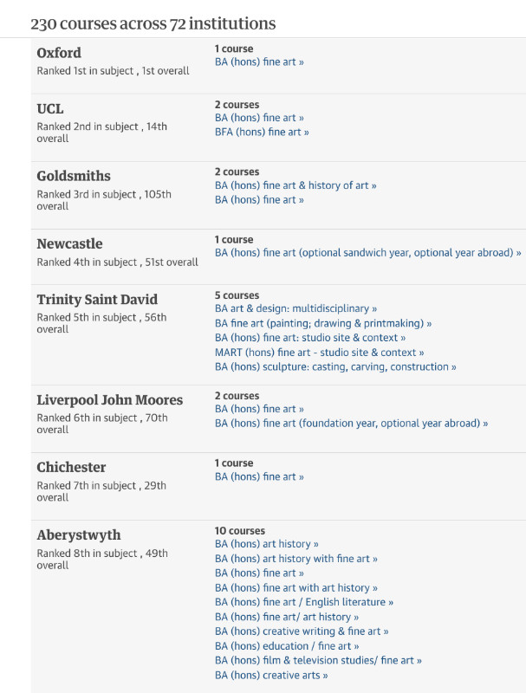The image size is (526, 693).
Task: Open BA art & design: multidisciplinary link
Action: [x=295, y=308]
